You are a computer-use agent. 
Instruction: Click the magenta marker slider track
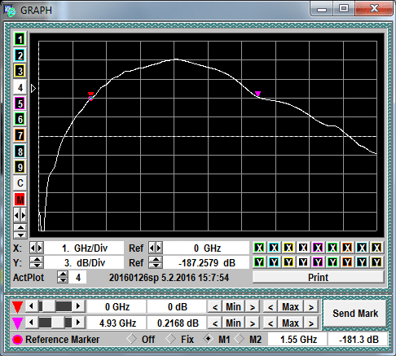click(55, 323)
